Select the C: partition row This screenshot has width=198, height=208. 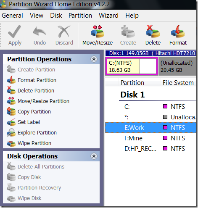tap(150, 107)
